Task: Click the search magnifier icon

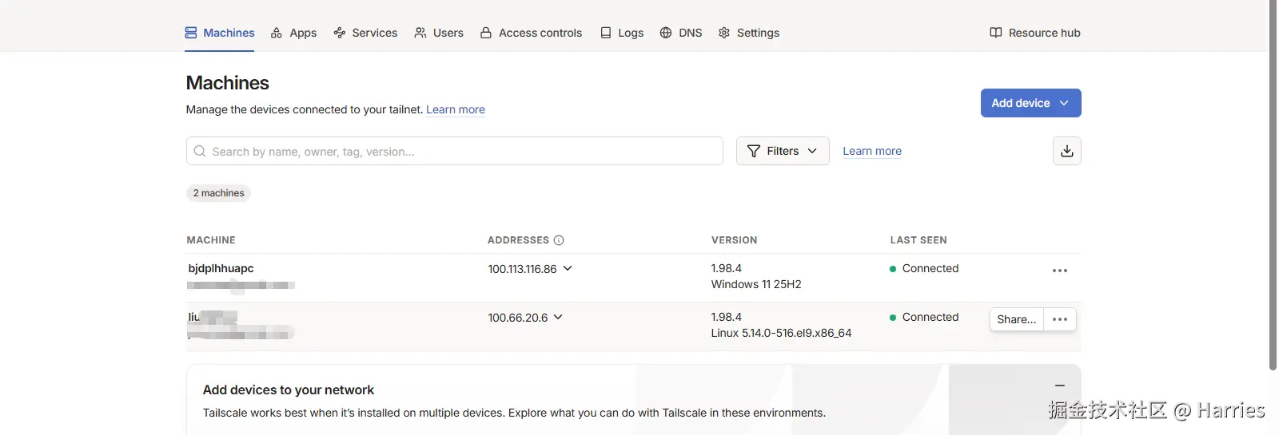Action: point(200,151)
